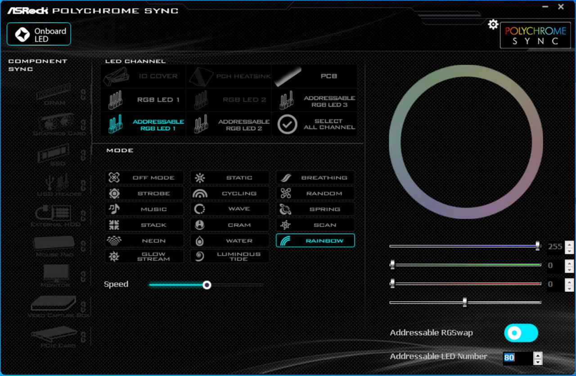Select the PCB LED channel
Screen dimensions: 576x376
315,76
